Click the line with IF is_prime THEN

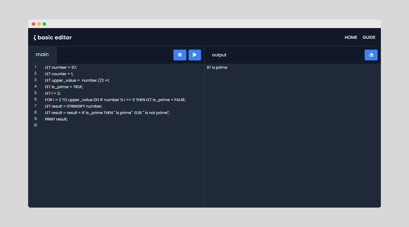107,113
